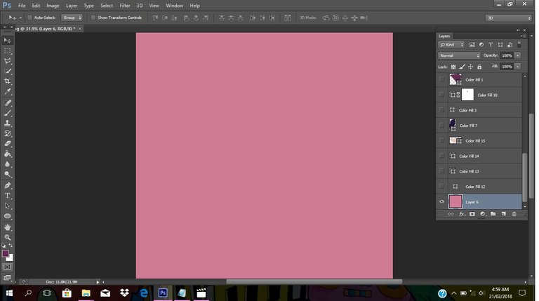Image resolution: width=539 pixels, height=301 pixels.
Task: Show the Color Fill 7 layer
Action: pos(441,125)
